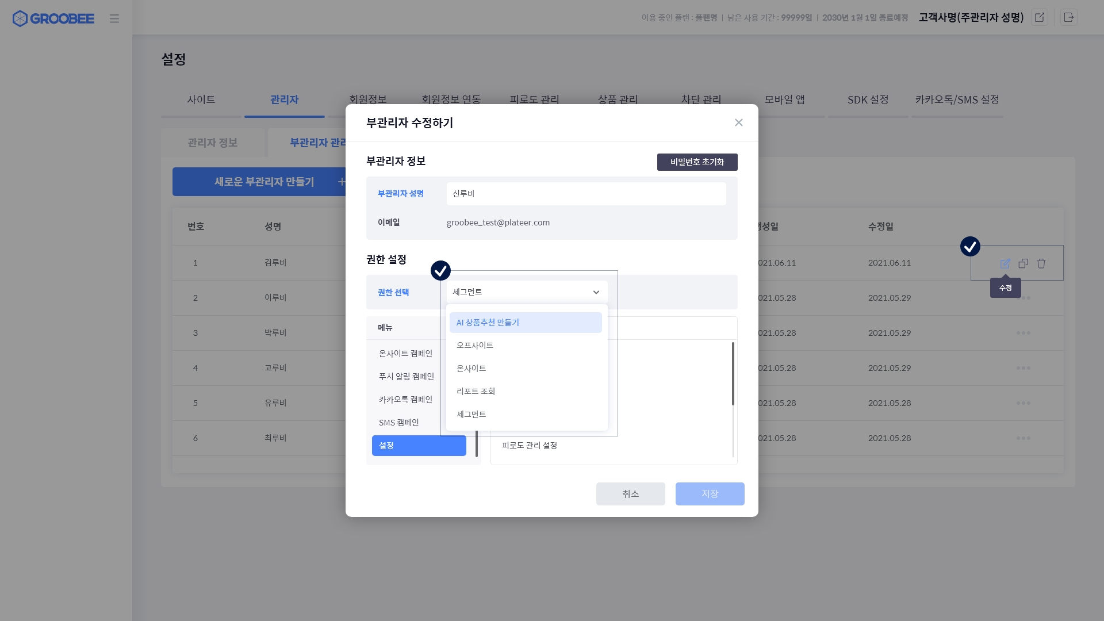
Task: Click the trash delete icon in row 1
Action: [1041, 263]
